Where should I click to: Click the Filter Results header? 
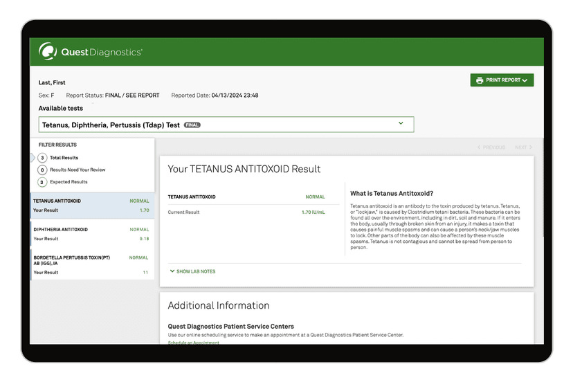[57, 145]
